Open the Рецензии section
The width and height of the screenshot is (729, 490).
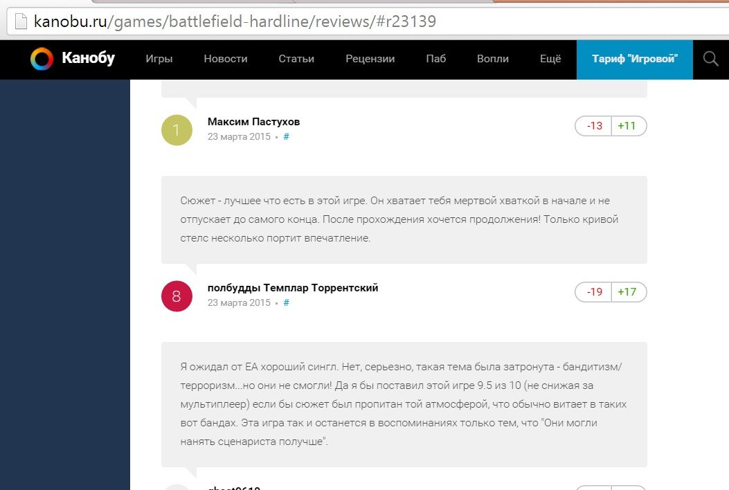pos(370,59)
